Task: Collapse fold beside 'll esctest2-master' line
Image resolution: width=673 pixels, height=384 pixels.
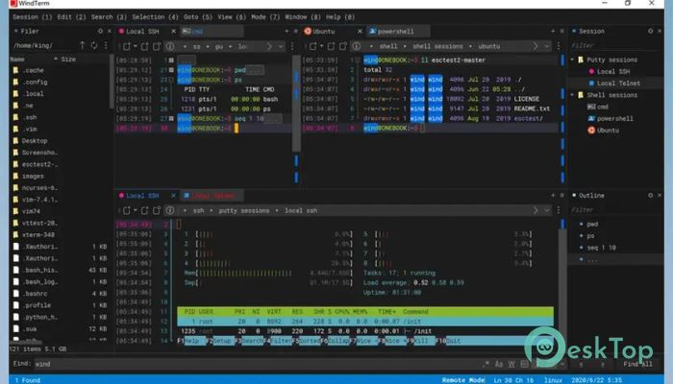Action: pos(357,60)
